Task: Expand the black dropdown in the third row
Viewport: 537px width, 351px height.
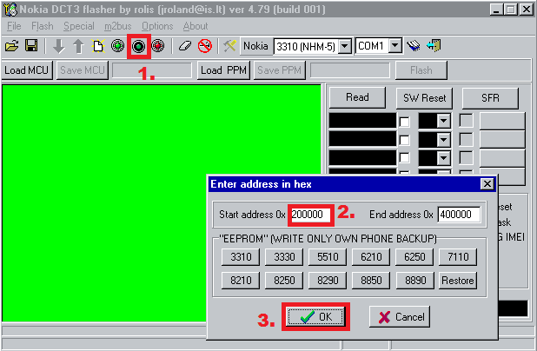Action: point(444,158)
